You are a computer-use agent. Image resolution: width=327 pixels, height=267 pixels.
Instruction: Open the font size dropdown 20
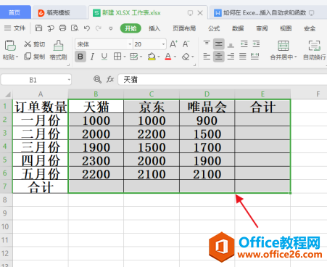point(163,44)
